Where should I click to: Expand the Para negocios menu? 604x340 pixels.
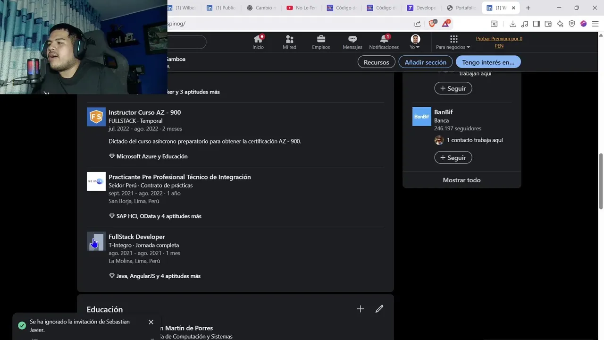tap(453, 42)
